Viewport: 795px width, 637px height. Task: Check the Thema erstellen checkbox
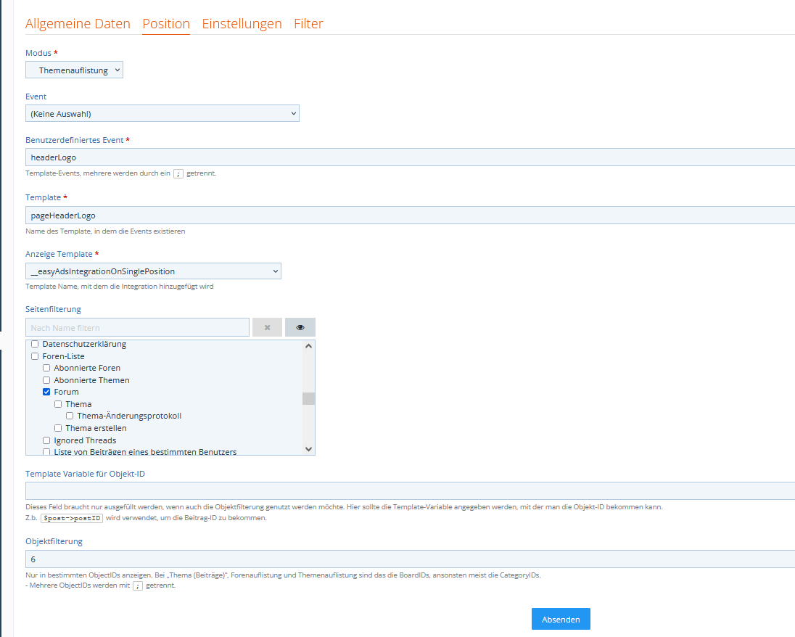[x=58, y=428]
